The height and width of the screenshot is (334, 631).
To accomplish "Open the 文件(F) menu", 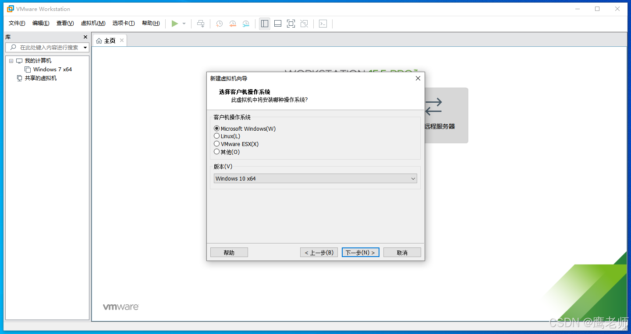I will point(17,23).
